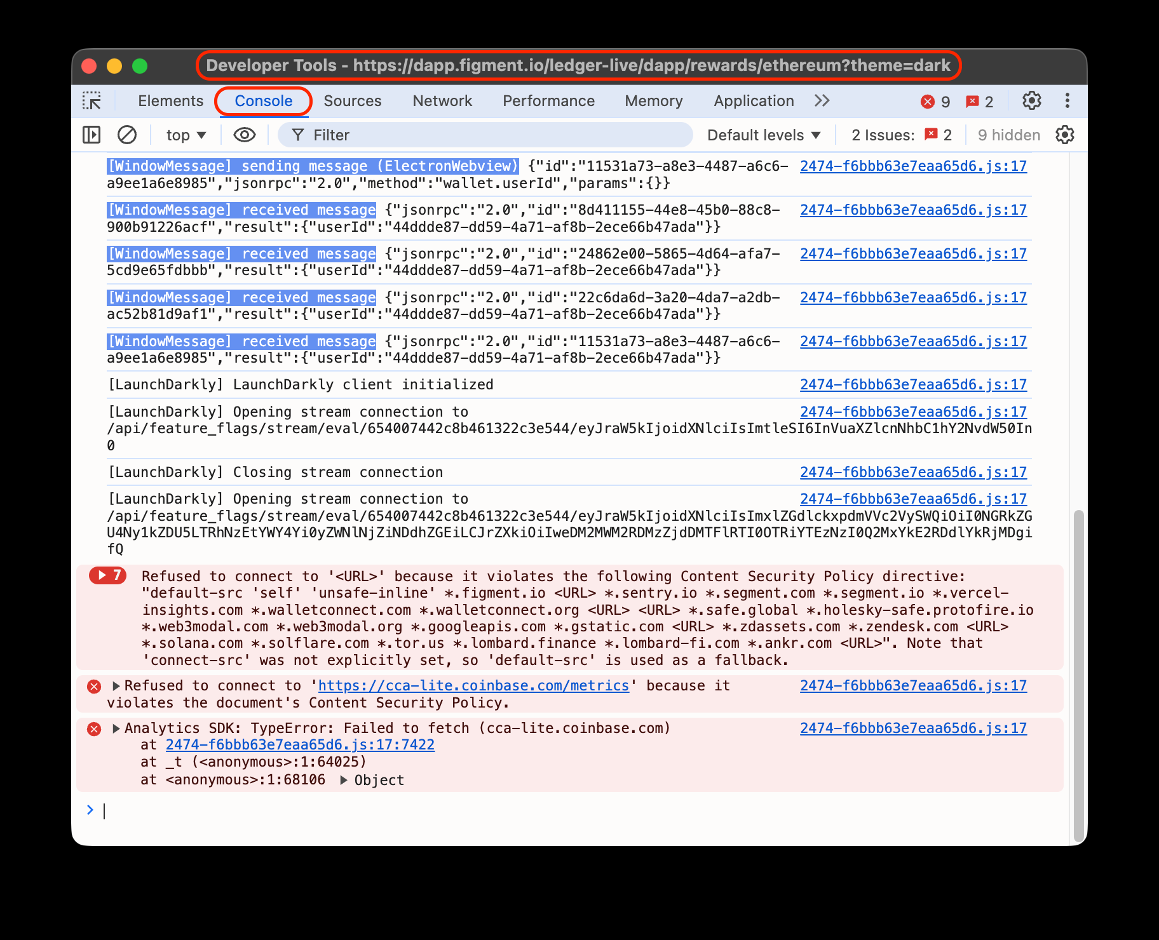Select the Console tab
1159x940 pixels.
point(264,101)
